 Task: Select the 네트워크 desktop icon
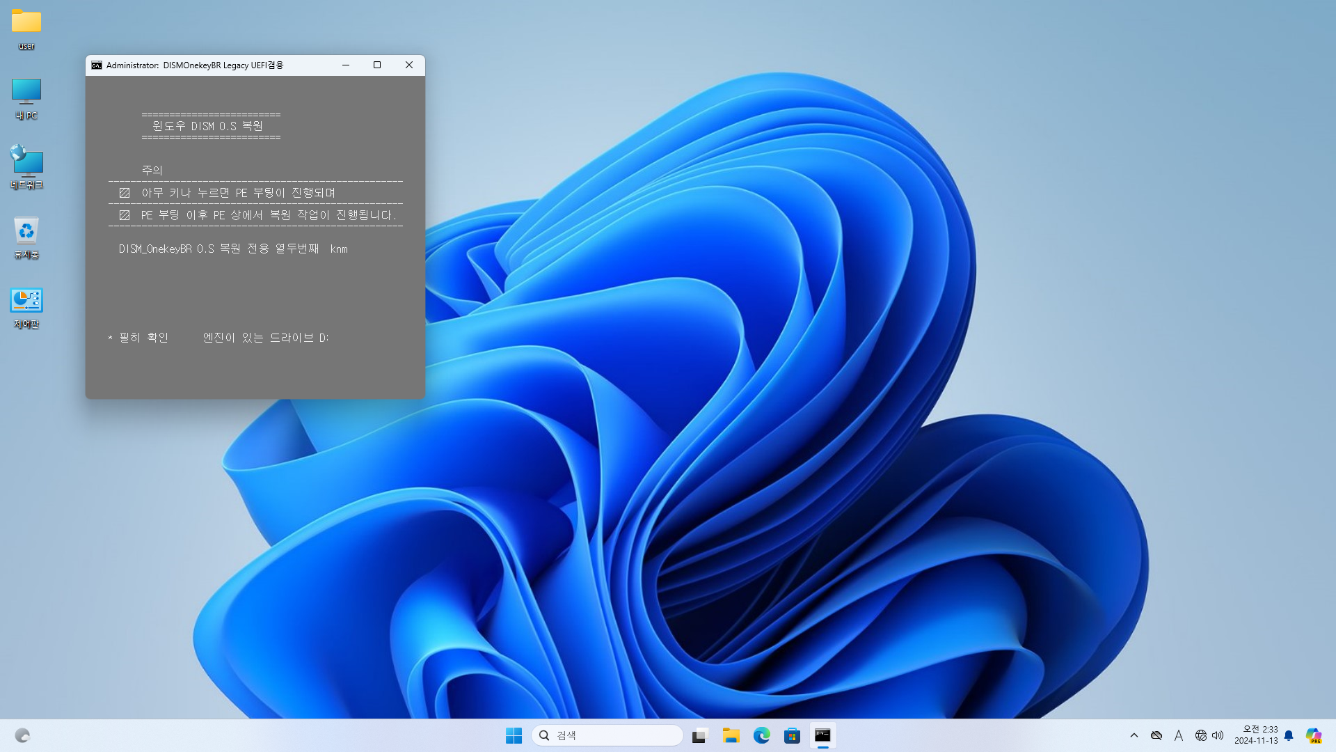click(x=26, y=167)
